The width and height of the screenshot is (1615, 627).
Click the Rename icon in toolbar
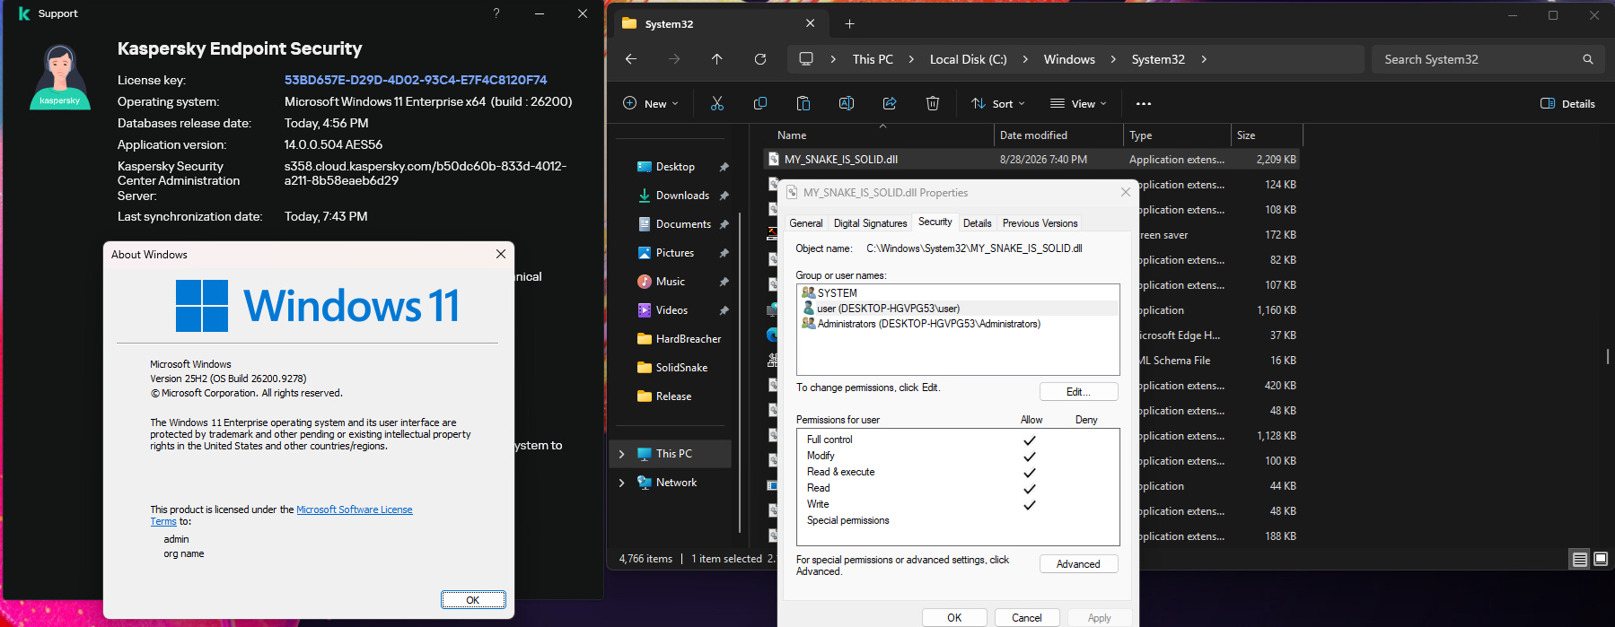(x=846, y=103)
